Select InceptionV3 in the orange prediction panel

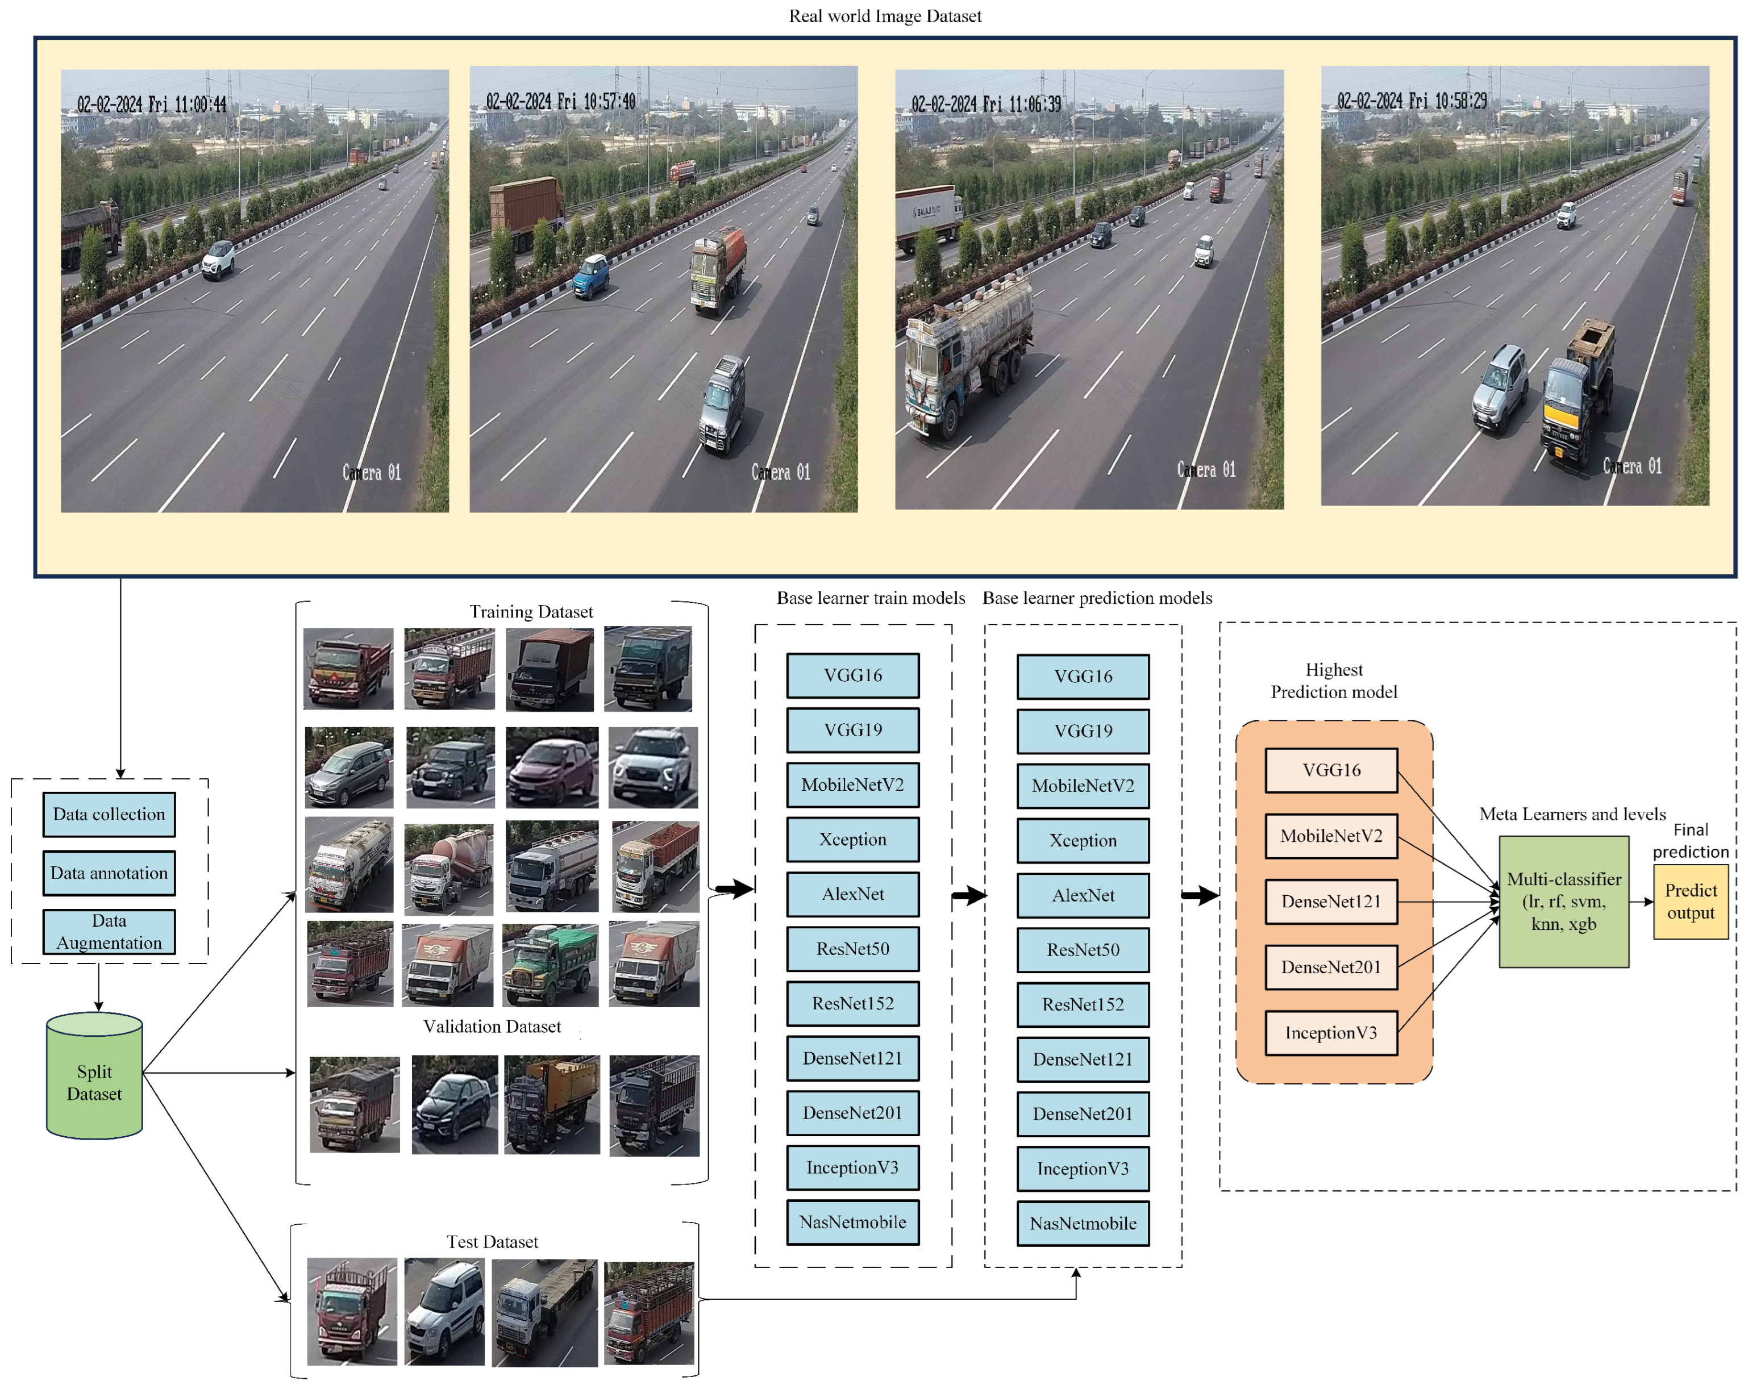point(1331,1032)
